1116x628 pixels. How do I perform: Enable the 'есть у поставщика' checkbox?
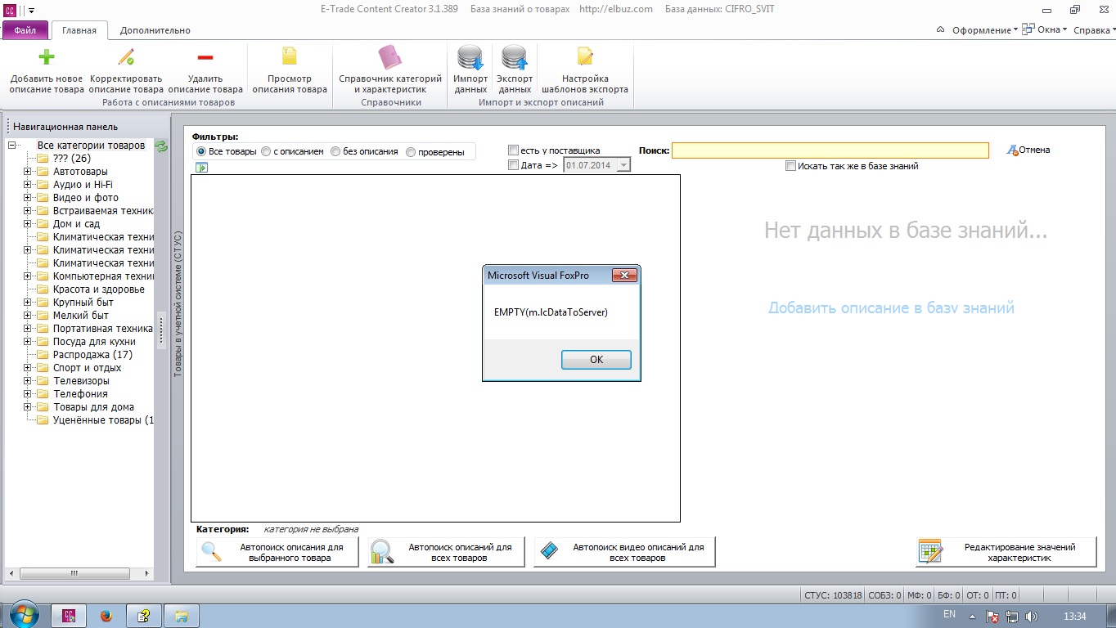tap(513, 150)
